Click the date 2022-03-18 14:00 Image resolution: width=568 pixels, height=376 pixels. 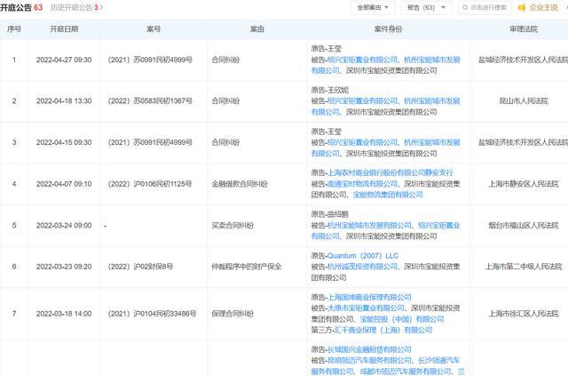pyautogui.click(x=64, y=314)
